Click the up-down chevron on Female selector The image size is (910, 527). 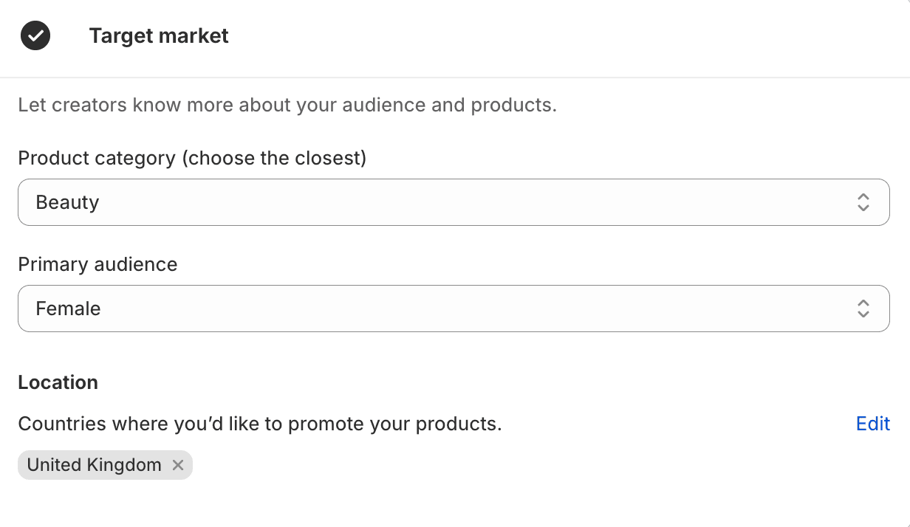coord(863,309)
